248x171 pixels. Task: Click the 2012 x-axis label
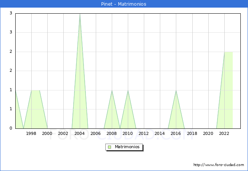click(144, 133)
